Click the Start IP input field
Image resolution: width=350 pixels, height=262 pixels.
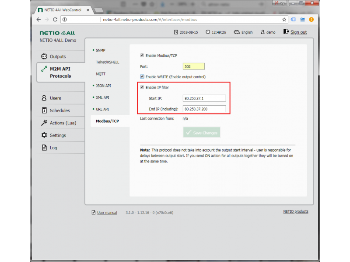[204, 98]
